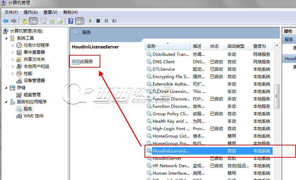Expand the 性能 node arrow
Image resolution: width=296 pixels, height=180 pixels.
click(13, 74)
